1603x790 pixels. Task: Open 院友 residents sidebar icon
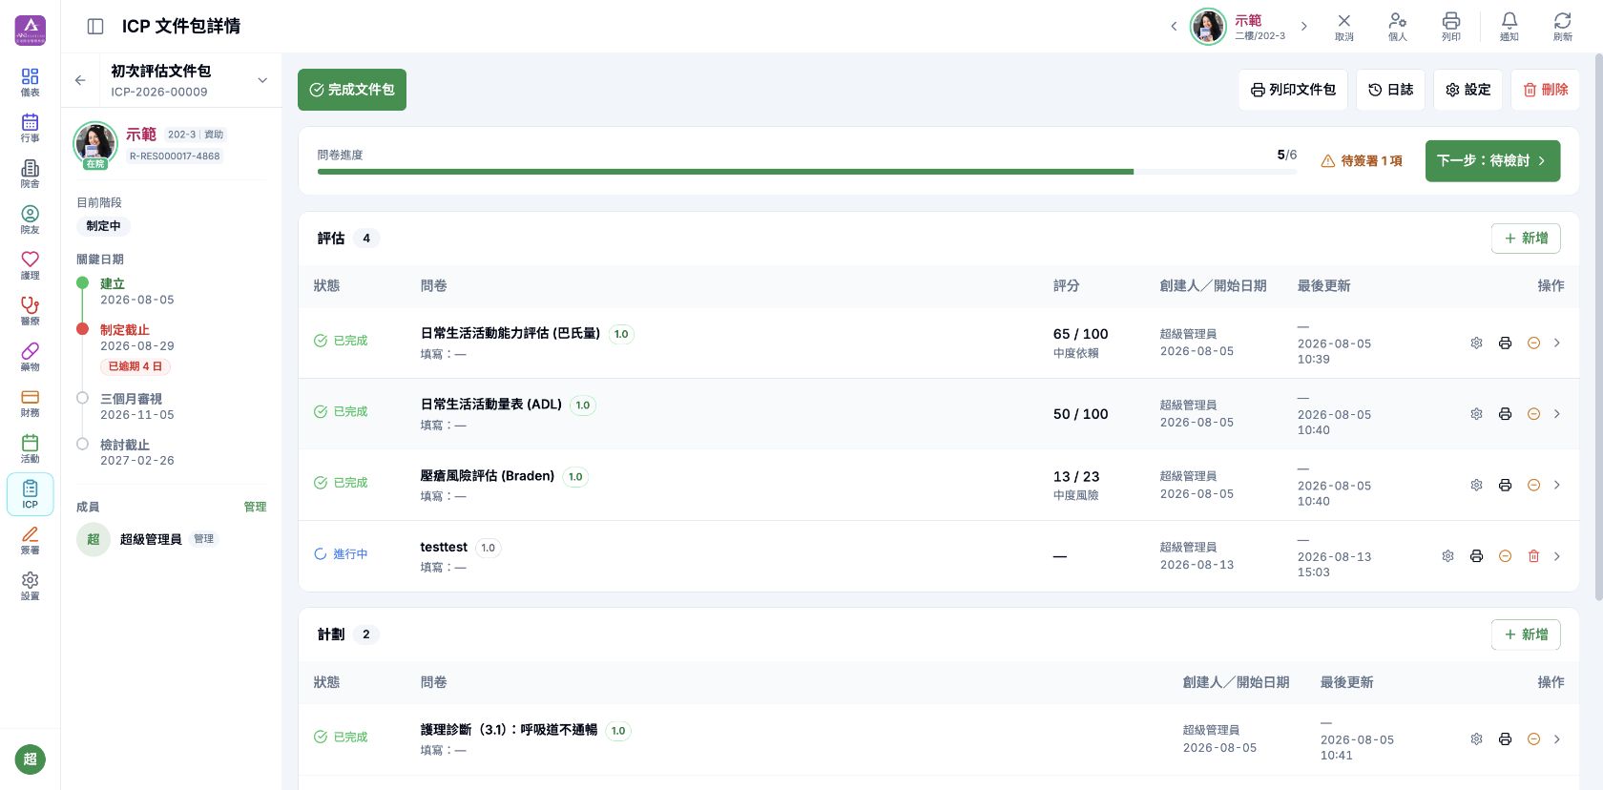(31, 219)
